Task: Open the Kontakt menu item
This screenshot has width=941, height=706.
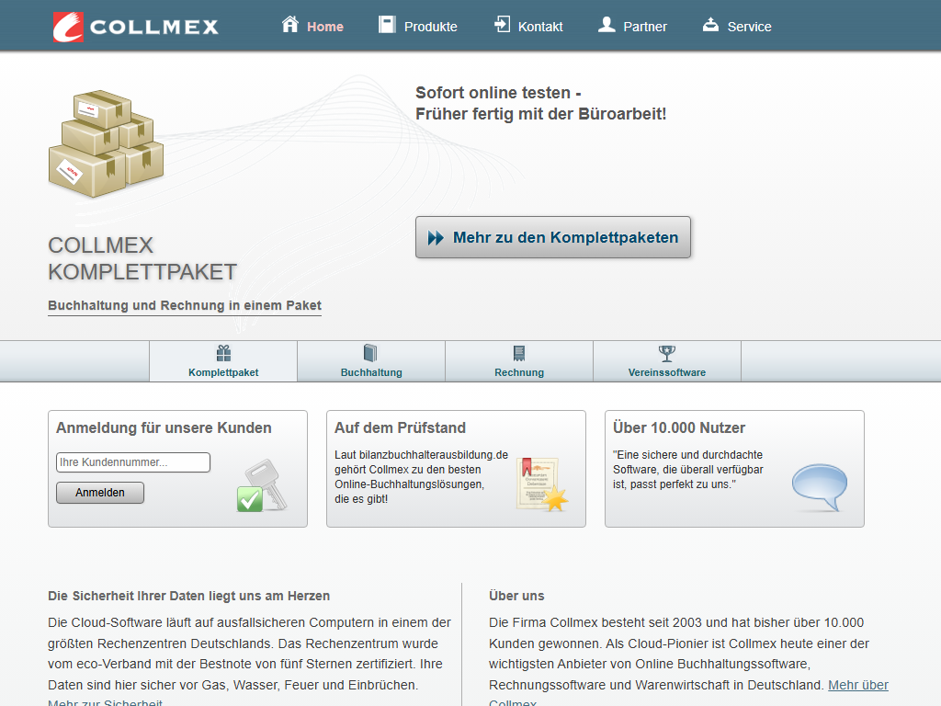Action: (528, 26)
